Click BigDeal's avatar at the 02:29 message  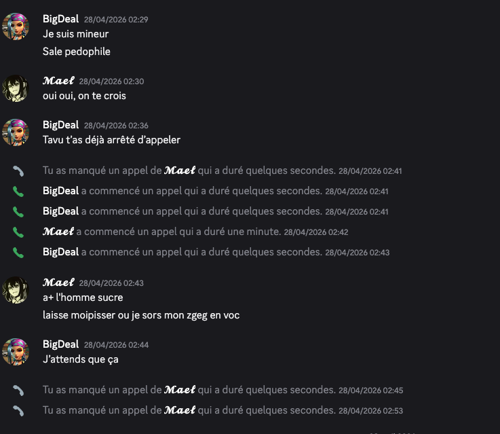point(16,26)
